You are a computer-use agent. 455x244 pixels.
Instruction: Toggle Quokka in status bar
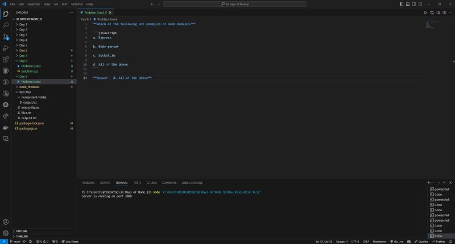pos(421,241)
